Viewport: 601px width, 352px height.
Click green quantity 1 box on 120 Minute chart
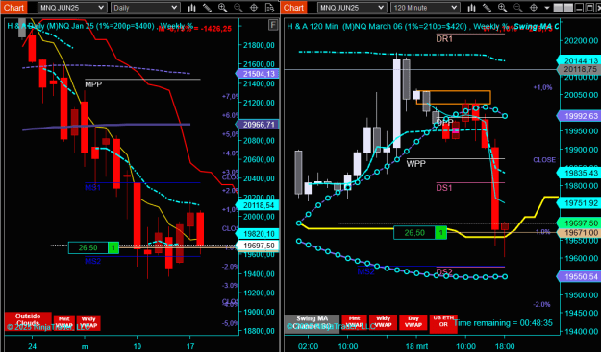click(440, 232)
